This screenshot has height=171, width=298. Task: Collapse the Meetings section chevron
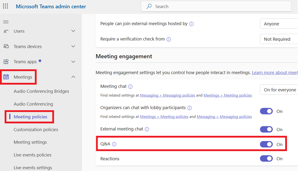(73, 77)
